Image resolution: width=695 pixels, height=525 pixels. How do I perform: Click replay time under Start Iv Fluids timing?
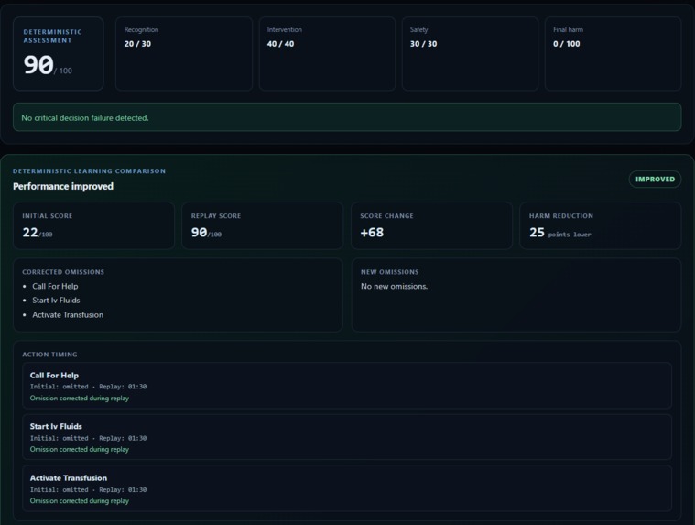[x=123, y=438]
